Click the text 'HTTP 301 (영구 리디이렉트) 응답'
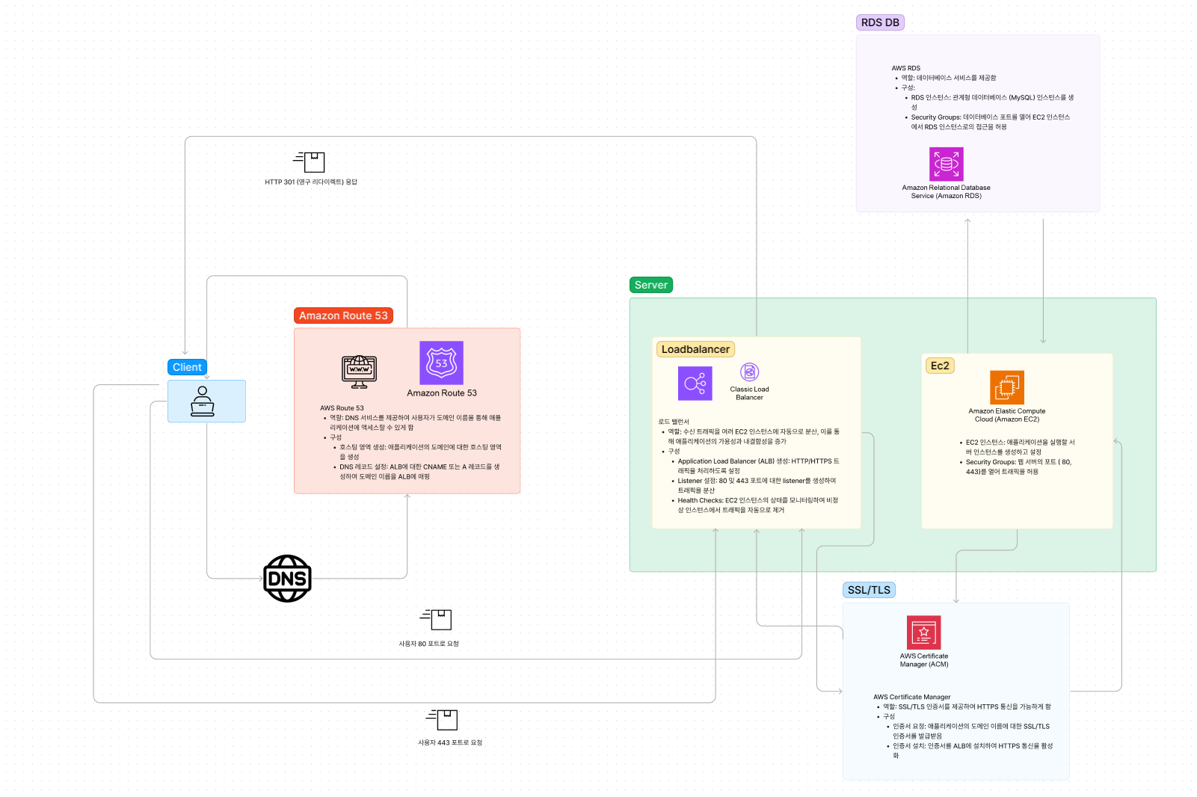Image resolution: width=1197 pixels, height=797 pixels. (311, 182)
